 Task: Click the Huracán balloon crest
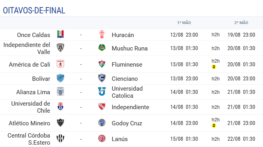tap(102, 34)
